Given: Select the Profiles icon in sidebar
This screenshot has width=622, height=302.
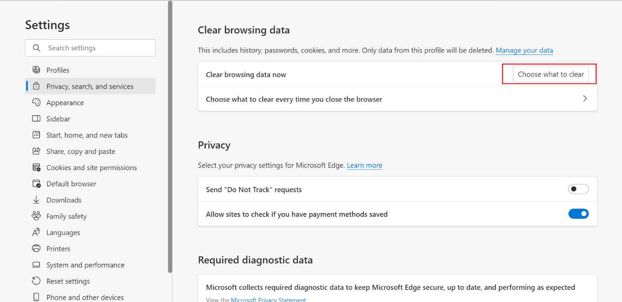Looking at the screenshot, I should (36, 70).
